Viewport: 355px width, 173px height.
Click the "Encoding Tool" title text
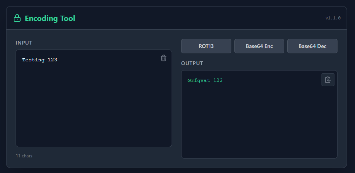pos(50,18)
